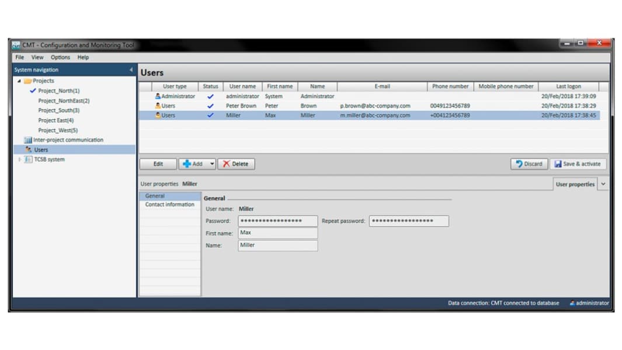This screenshot has height=350, width=622.
Task: Click the Inter-project communication icon
Action: (28, 140)
